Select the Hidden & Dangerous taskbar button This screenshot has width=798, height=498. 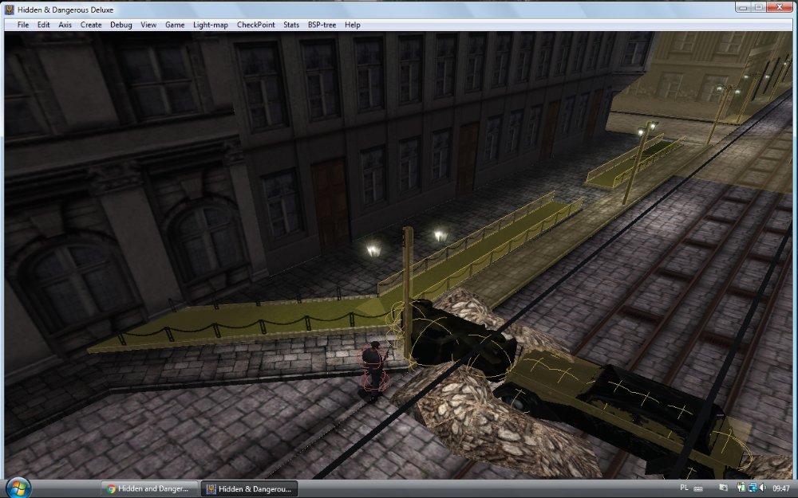coord(250,488)
